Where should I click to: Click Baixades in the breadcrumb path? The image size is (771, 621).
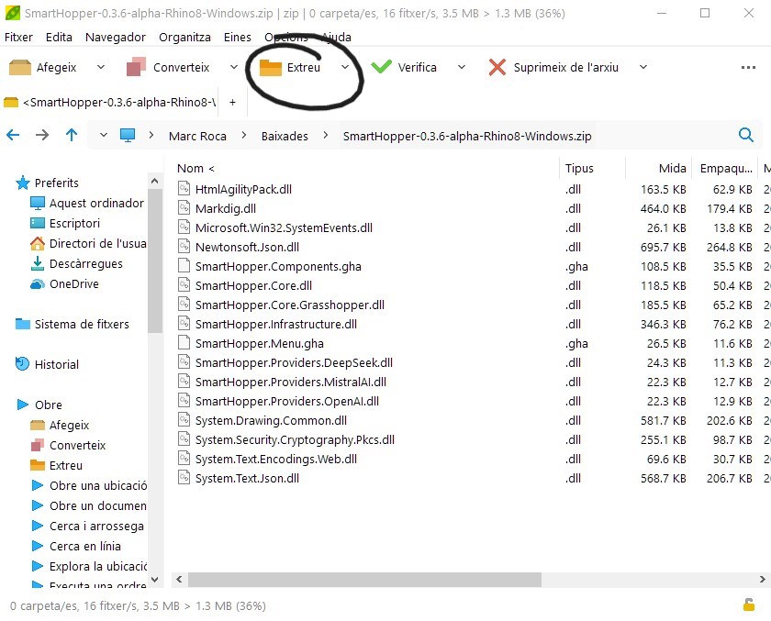coord(289,134)
